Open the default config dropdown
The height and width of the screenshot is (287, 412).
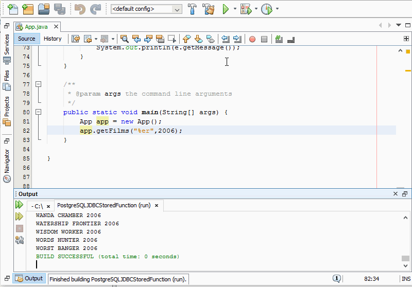click(177, 9)
